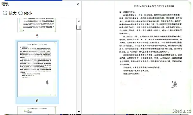Click the handwritten signature on the main page
This screenshot has height=115, width=193.
[174, 85]
